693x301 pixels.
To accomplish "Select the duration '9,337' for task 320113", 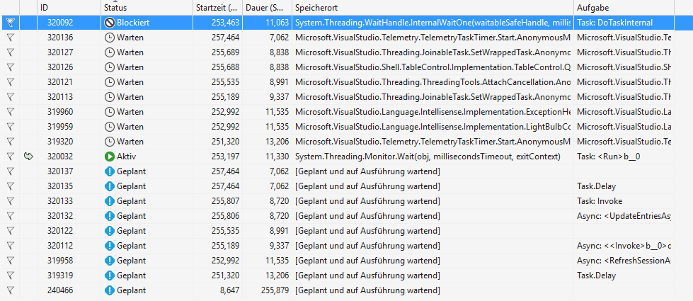I will (x=267, y=97).
